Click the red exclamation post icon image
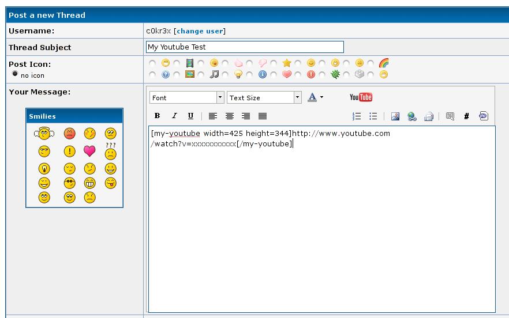509x318 pixels. pos(311,74)
